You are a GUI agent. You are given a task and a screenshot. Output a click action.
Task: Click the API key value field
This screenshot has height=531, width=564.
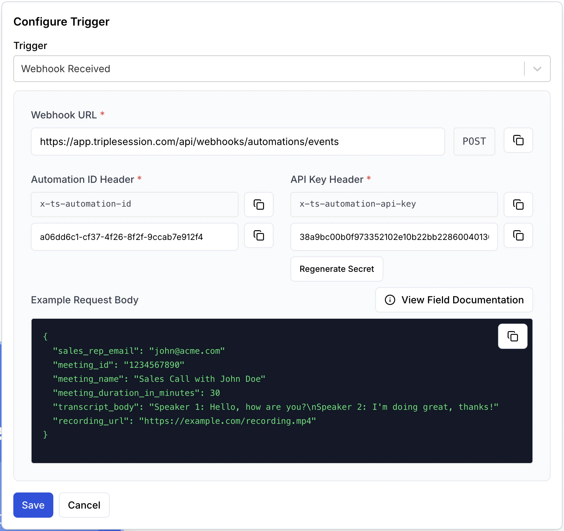pyautogui.click(x=394, y=237)
